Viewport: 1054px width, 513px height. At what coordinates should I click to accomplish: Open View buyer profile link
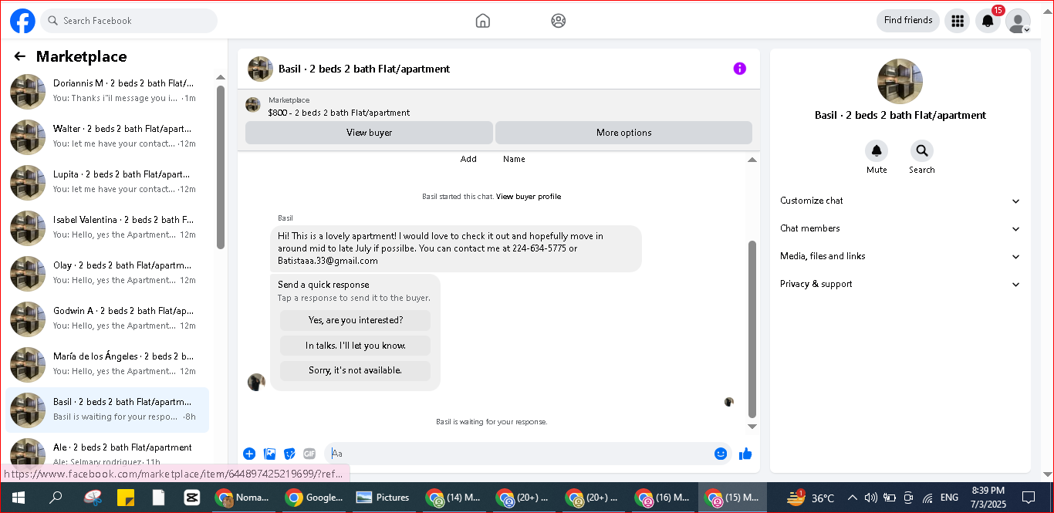pos(529,197)
